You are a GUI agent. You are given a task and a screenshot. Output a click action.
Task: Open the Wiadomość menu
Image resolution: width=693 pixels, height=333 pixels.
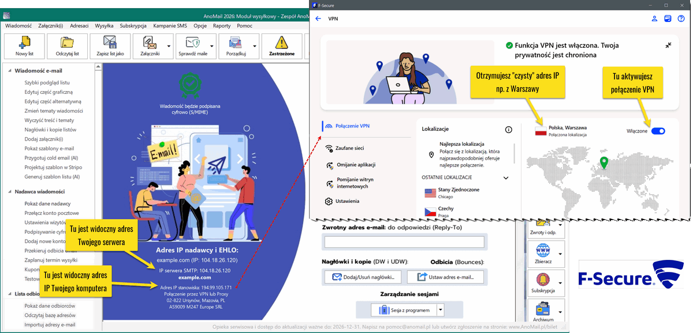[x=18, y=26]
